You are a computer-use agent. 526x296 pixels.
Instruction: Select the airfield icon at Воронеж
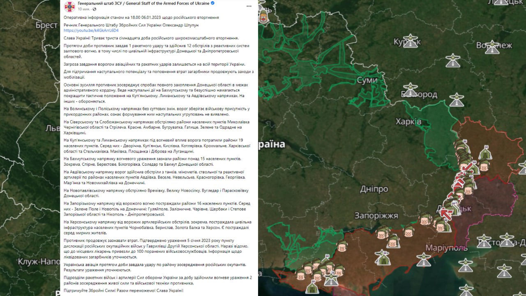point(492,47)
